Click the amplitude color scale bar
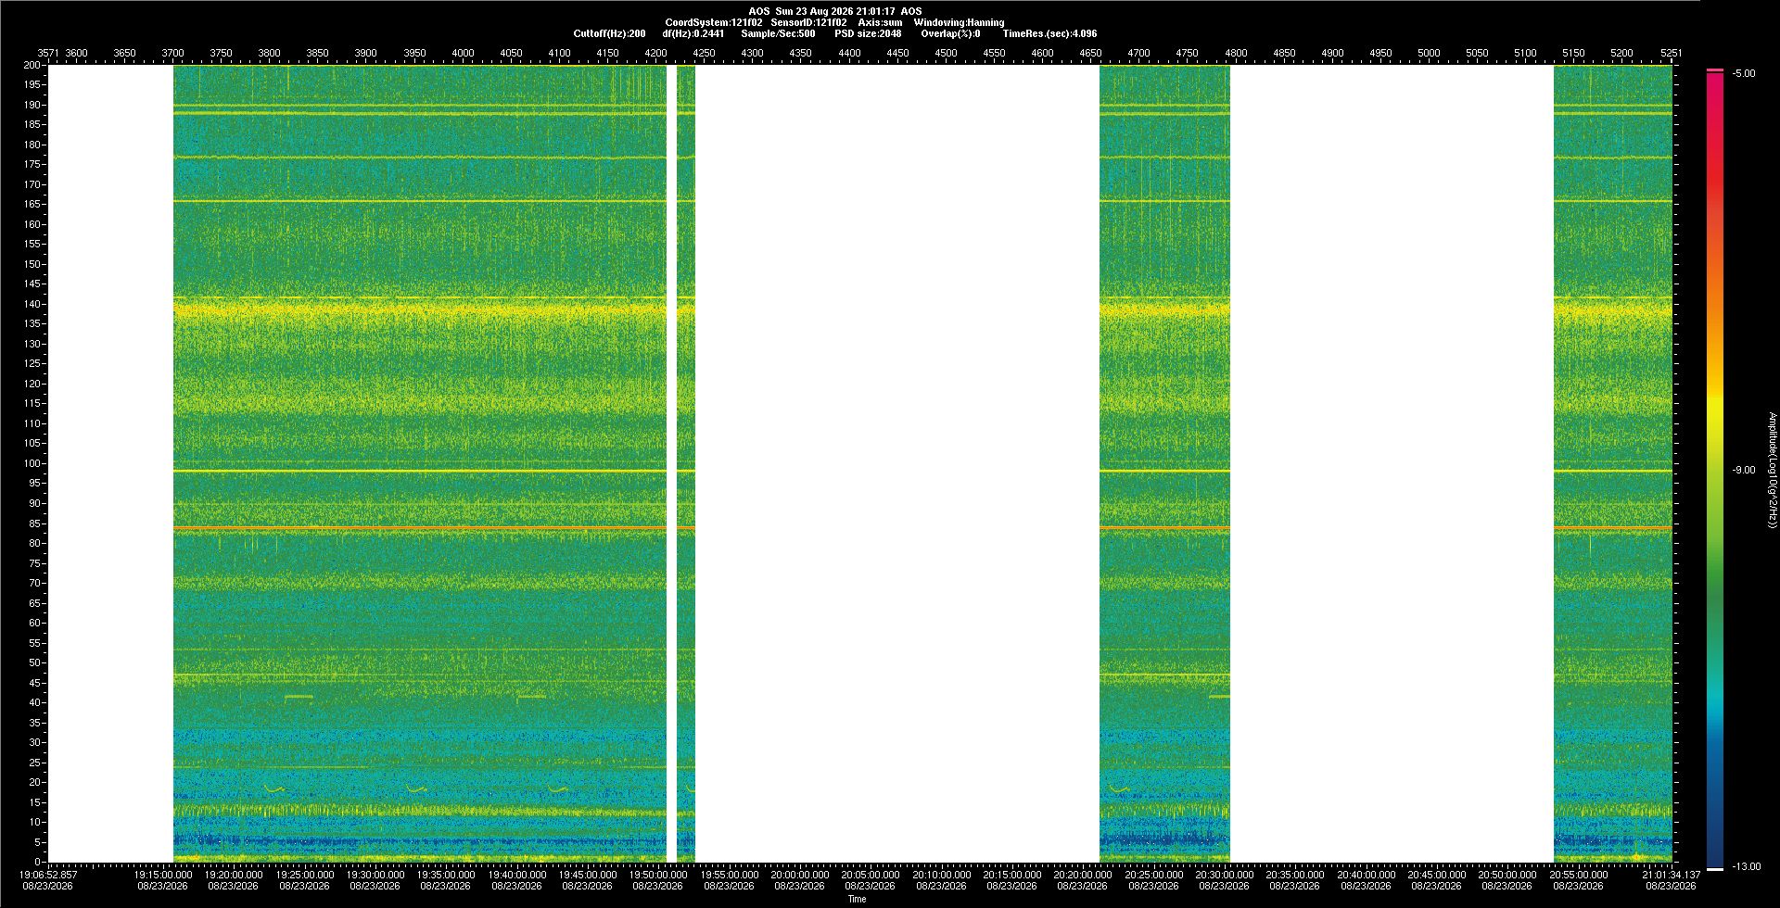1780x908 pixels. pos(1715,470)
